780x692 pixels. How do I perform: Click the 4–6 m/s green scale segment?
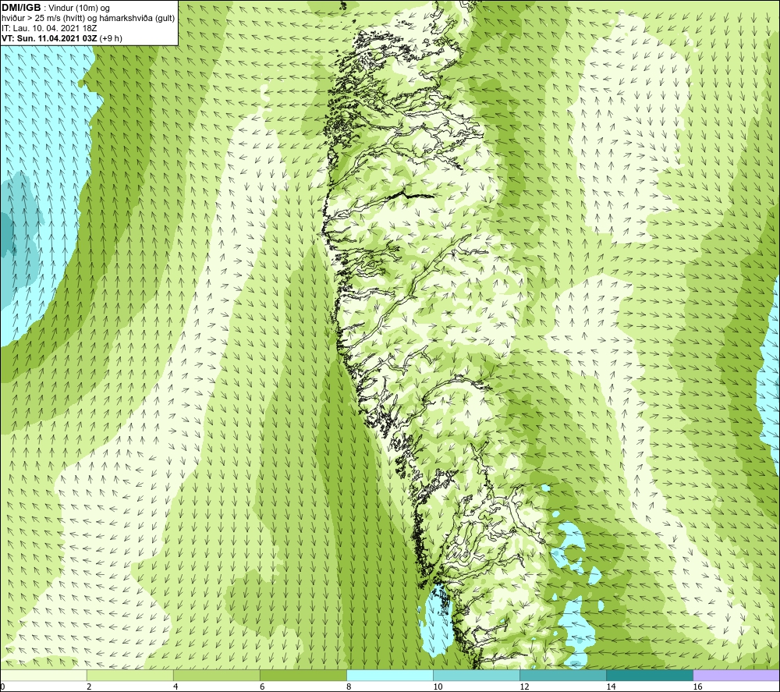217,675
